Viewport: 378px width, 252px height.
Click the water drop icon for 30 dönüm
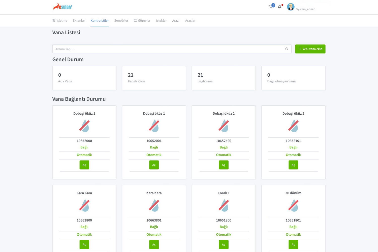point(293,205)
